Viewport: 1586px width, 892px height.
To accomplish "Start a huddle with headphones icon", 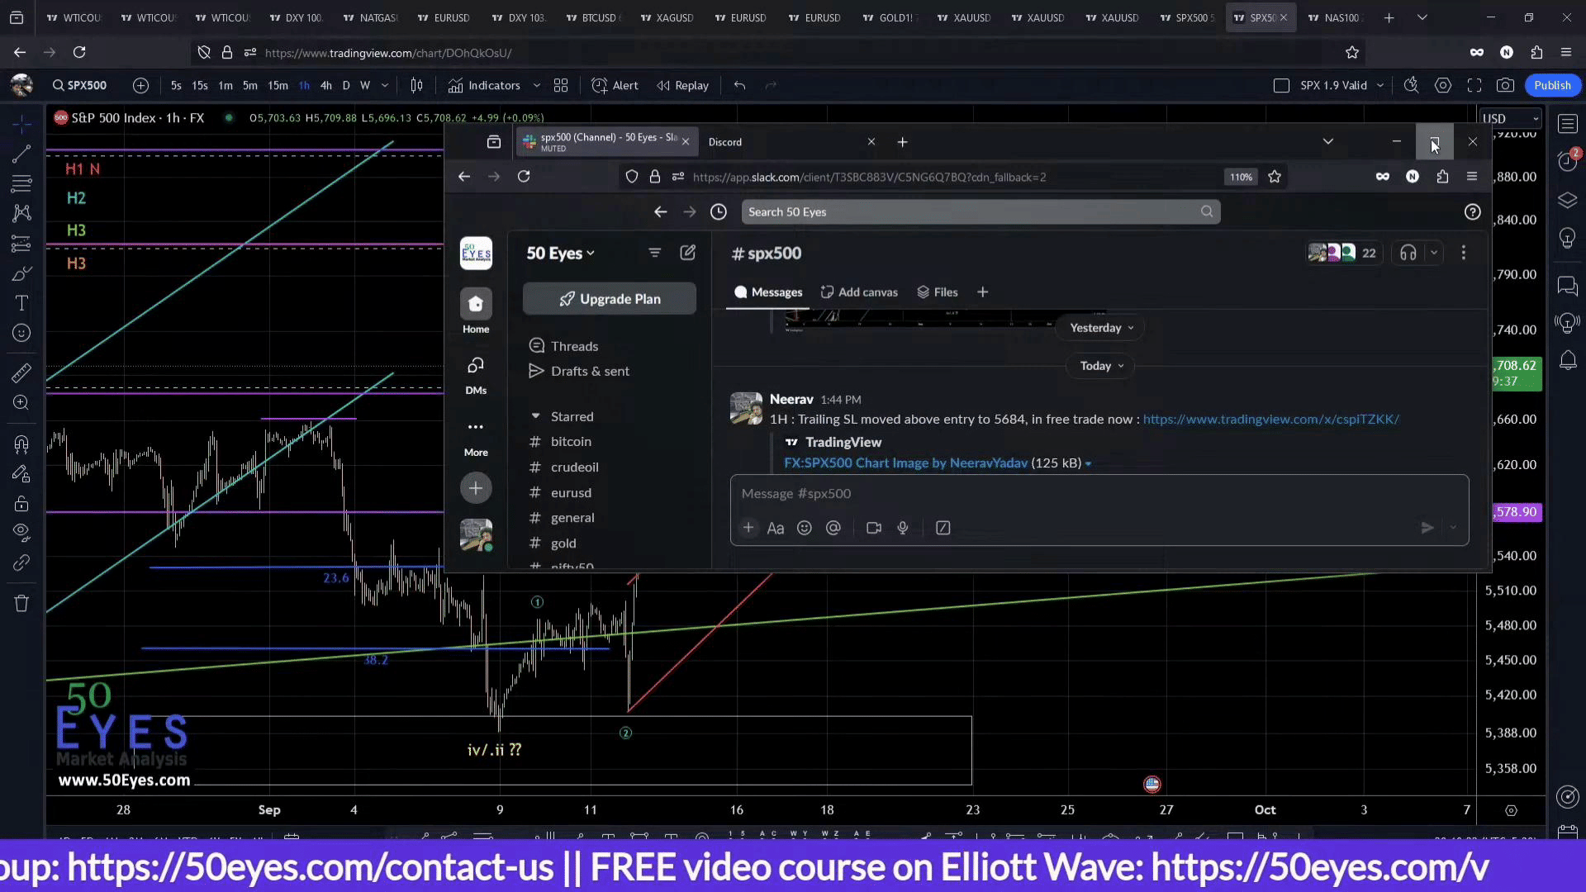I will [1408, 254].
